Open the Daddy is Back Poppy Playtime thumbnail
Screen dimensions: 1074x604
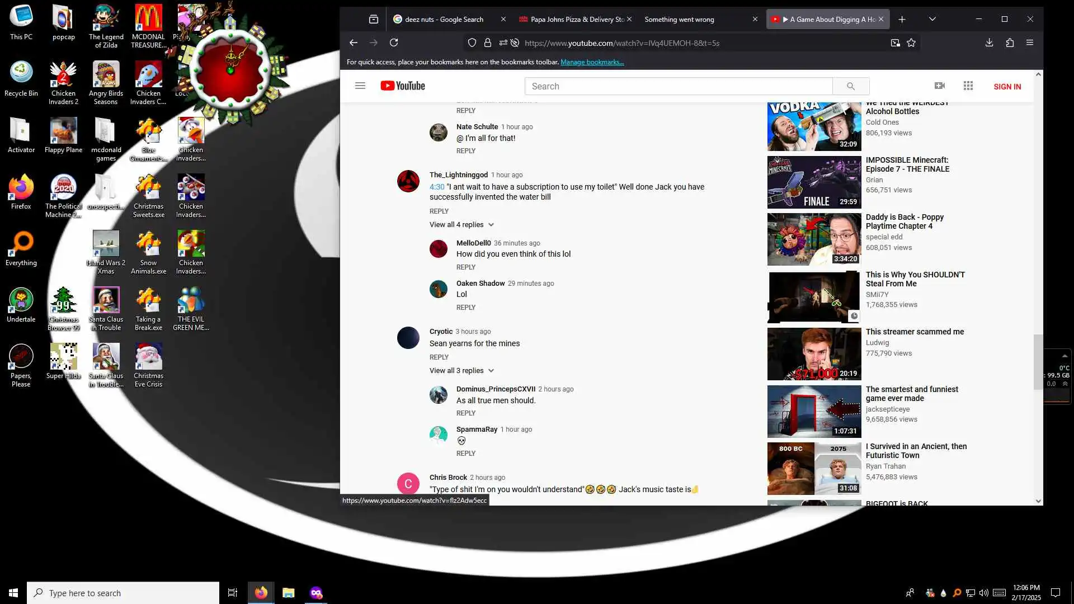click(x=814, y=239)
